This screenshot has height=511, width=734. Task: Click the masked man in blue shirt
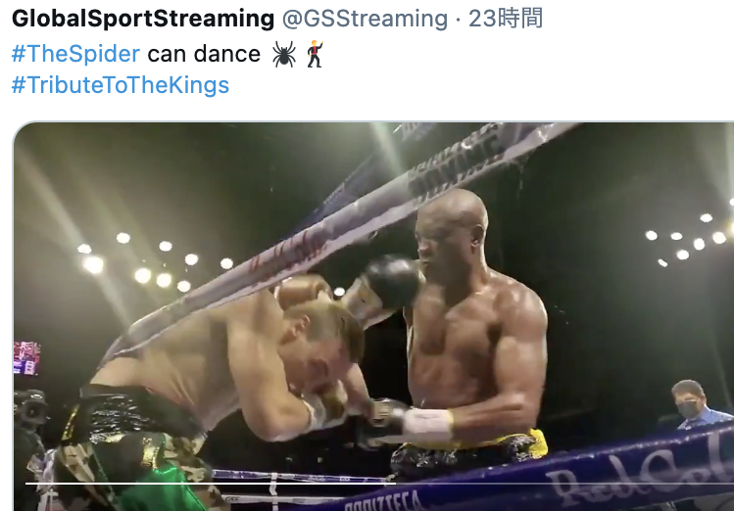click(698, 405)
